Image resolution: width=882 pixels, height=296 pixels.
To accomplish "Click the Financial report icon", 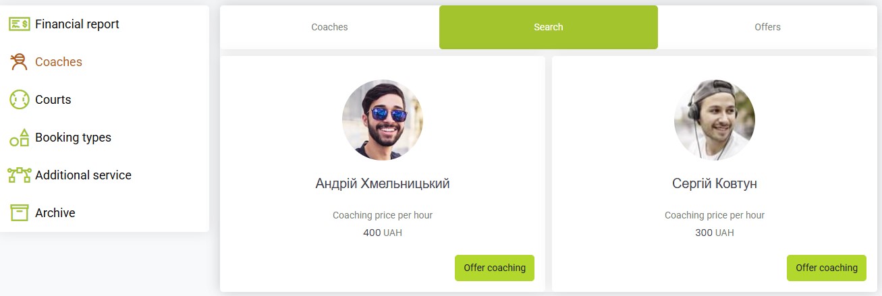I will [x=19, y=24].
